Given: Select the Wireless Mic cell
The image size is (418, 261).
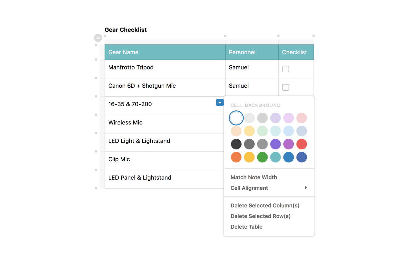Looking at the screenshot, I should [164, 123].
